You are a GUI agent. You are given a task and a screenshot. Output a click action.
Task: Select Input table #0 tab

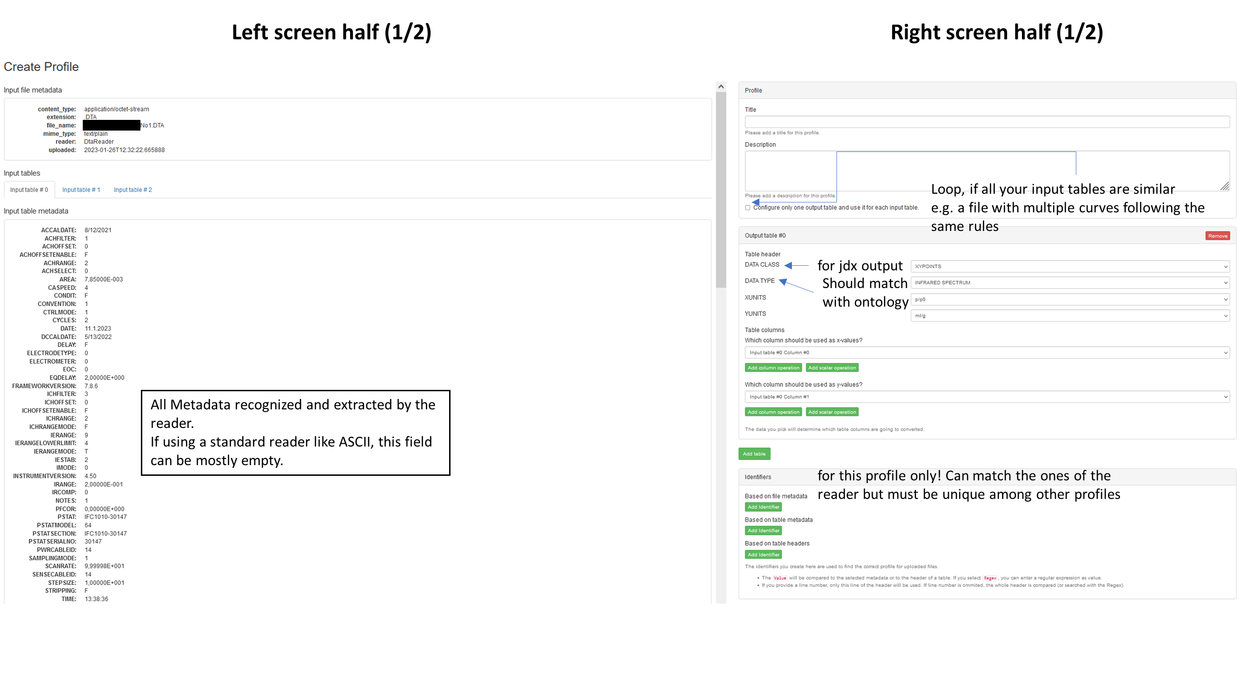(x=30, y=189)
